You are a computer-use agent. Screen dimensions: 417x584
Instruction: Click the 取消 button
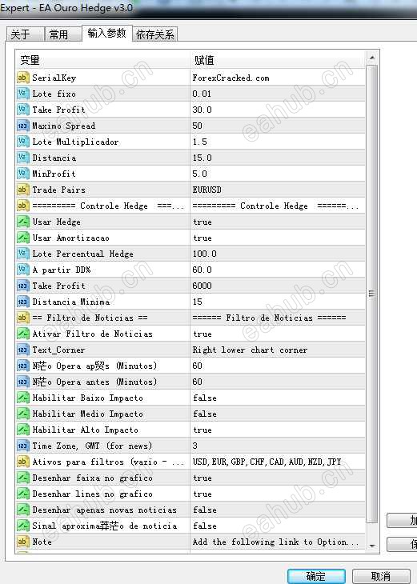(381, 576)
